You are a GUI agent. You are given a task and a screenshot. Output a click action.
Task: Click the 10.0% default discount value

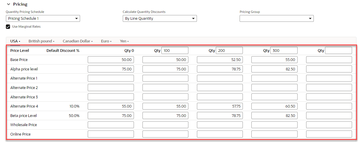[74, 106]
